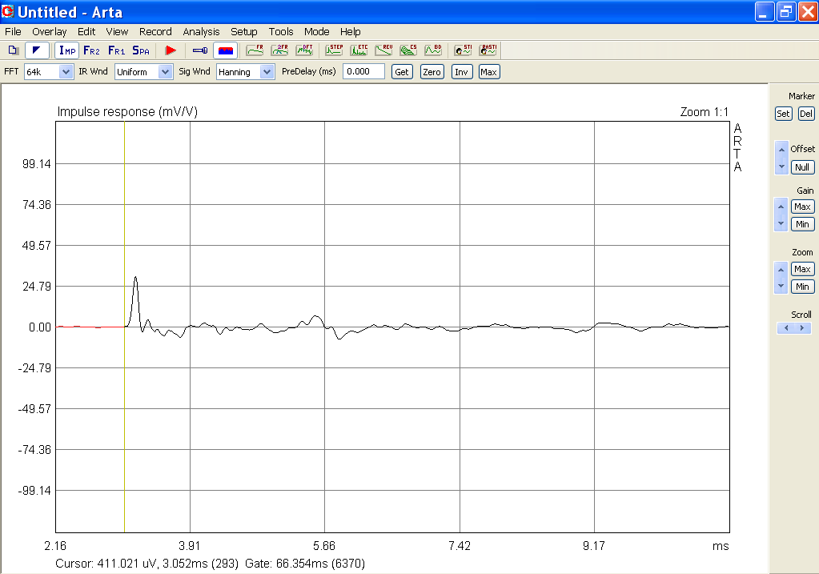Click the Zoom Min button

click(802, 287)
